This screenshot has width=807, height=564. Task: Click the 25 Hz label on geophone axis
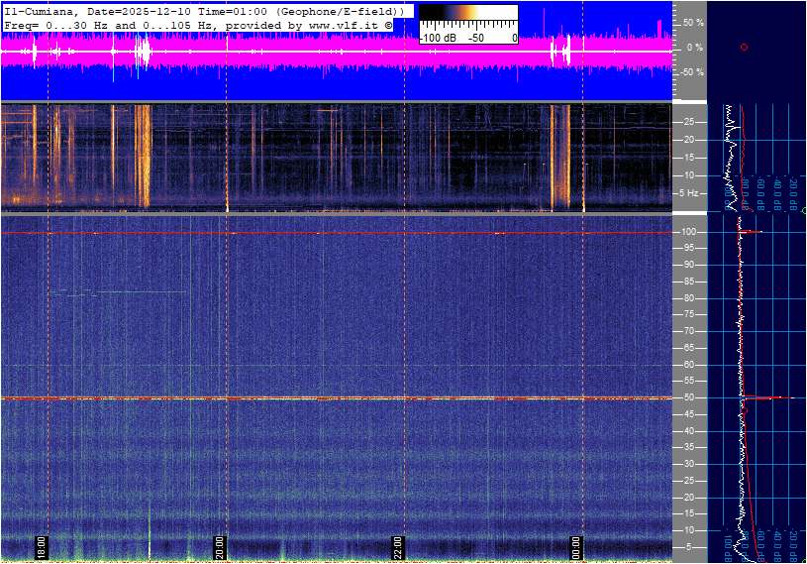689,122
